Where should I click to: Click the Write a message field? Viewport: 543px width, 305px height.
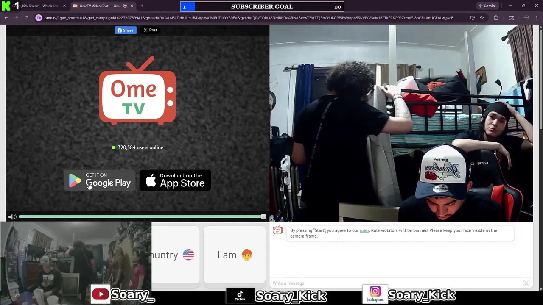pos(397,283)
